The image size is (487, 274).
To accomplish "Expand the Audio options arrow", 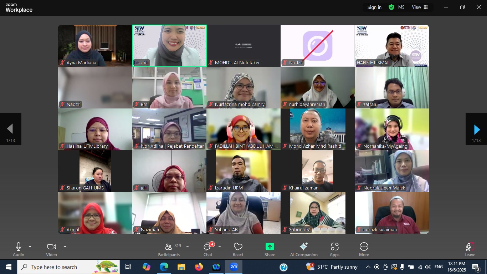I will coord(30,247).
